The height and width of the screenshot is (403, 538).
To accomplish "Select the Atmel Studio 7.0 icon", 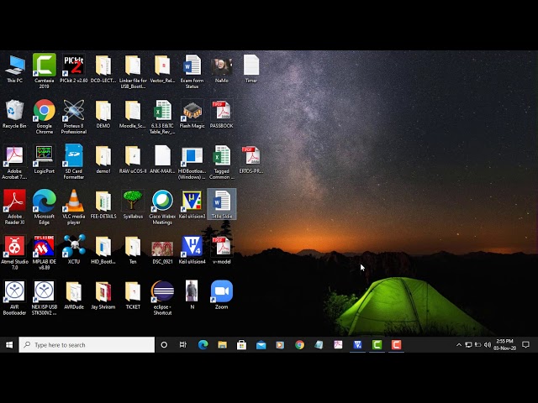I will [14, 247].
